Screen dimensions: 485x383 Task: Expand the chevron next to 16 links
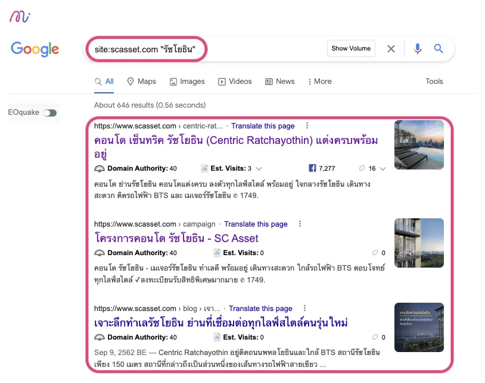click(x=383, y=168)
